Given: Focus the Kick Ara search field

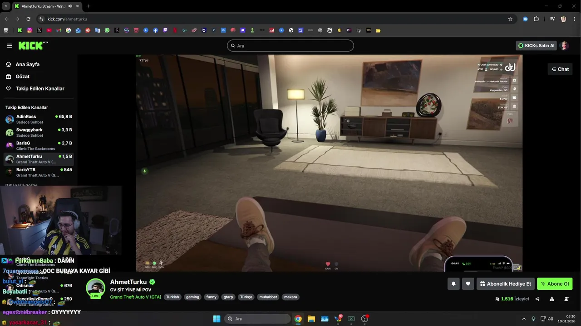Looking at the screenshot, I should tap(290, 46).
